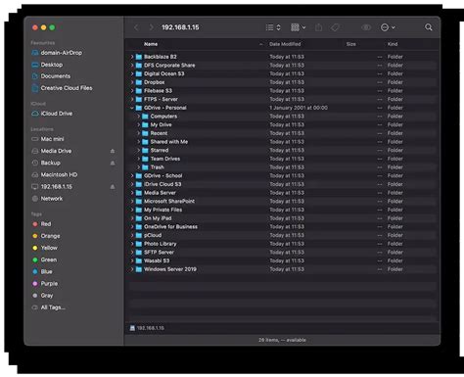Sort by the Name column header

[x=151, y=44]
